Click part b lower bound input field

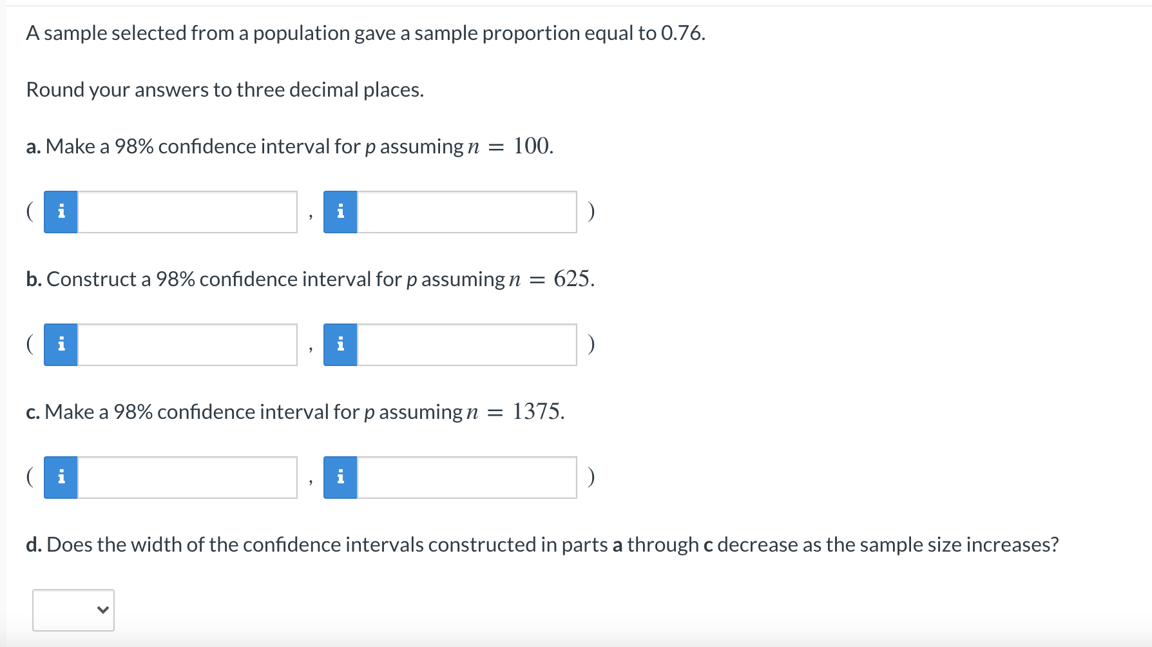click(187, 344)
